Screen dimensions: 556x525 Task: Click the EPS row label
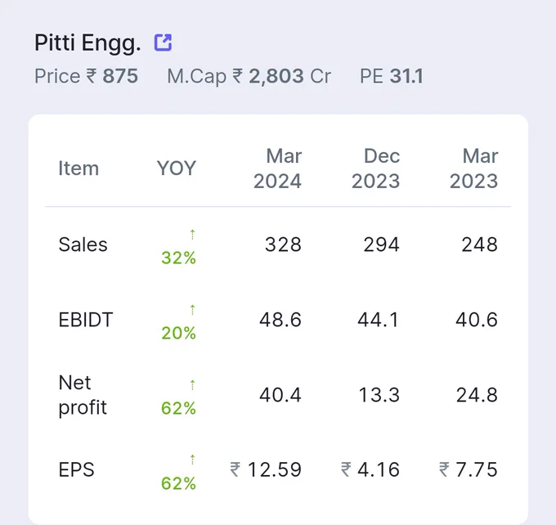77,469
